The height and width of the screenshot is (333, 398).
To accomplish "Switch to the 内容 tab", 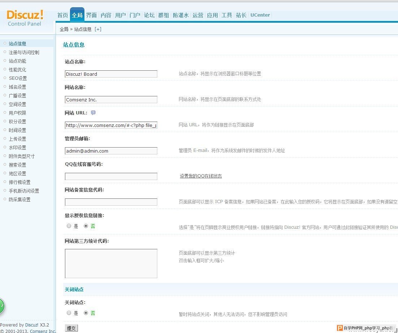I will coord(106,15).
